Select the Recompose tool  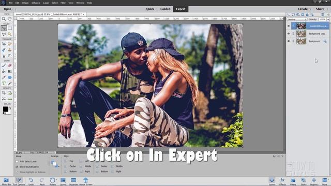10,93
